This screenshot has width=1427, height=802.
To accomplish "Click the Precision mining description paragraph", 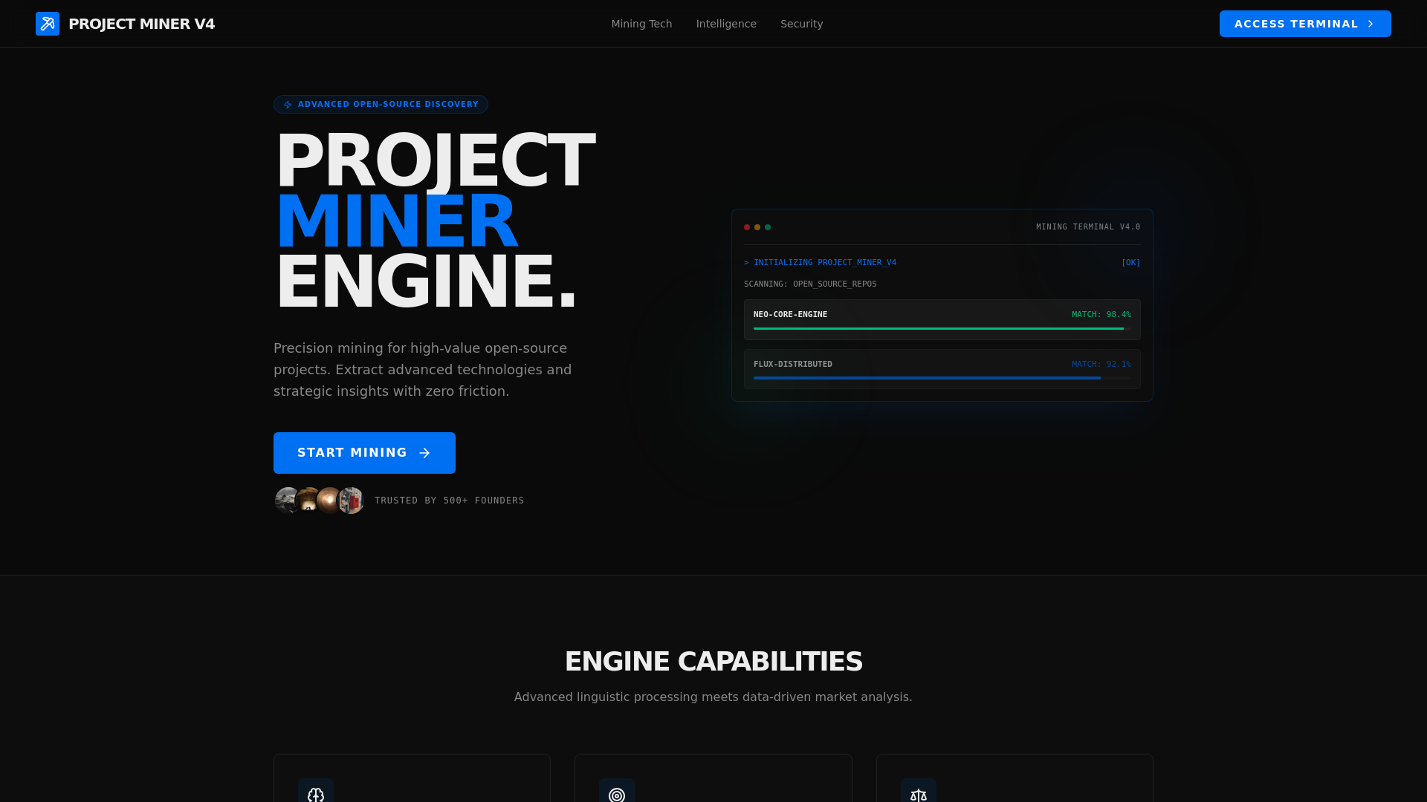I will pos(423,370).
